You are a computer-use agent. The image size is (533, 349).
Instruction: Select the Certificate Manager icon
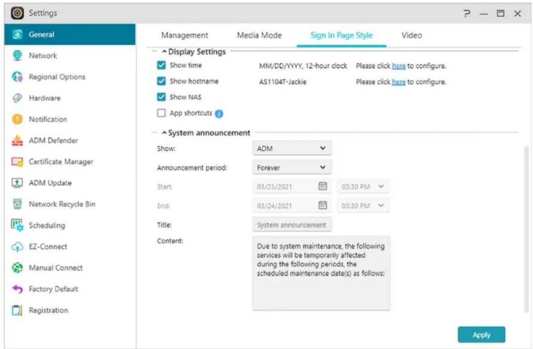pos(14,162)
